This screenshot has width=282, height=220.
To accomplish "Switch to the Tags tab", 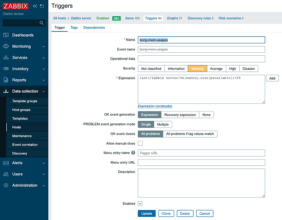I will tap(74, 27).
